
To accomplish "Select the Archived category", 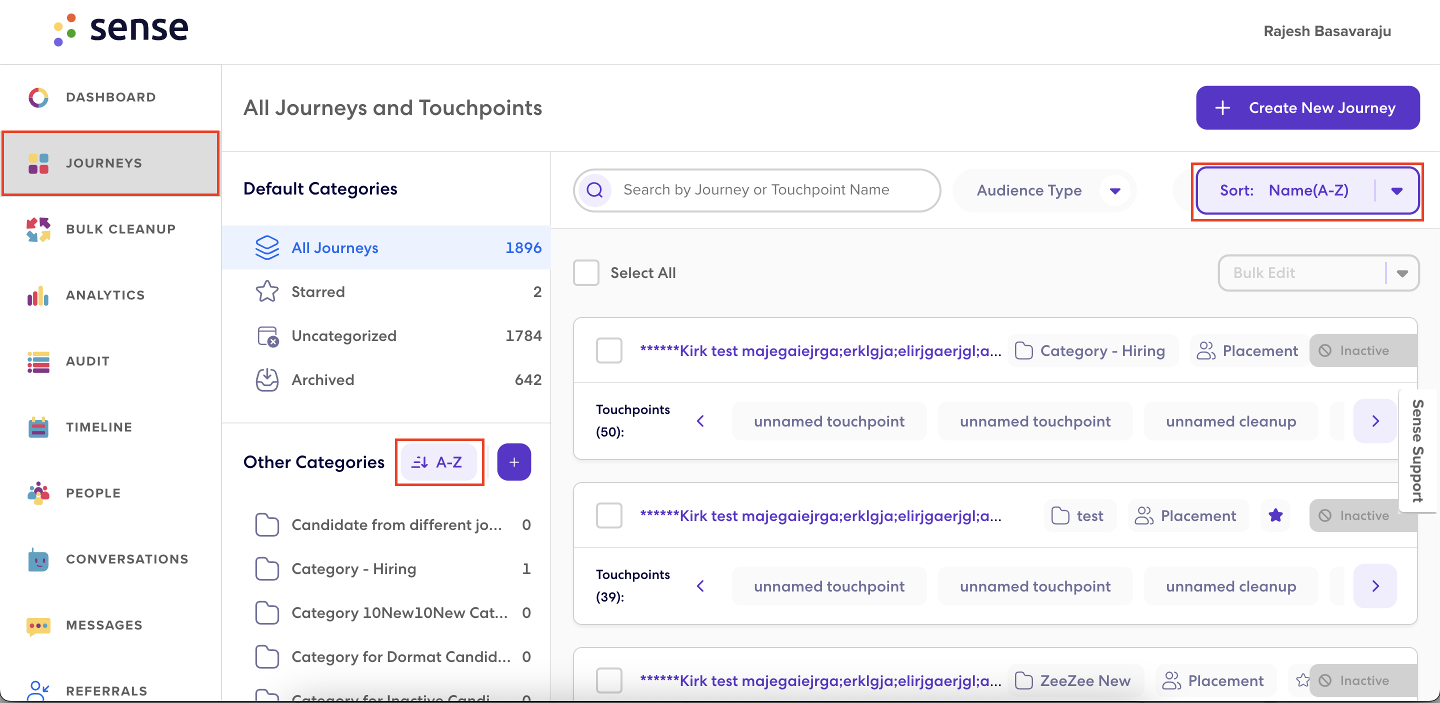I will pos(386,380).
